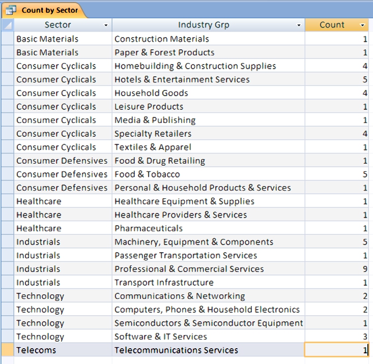Open the Industry Grp column filter dropdown
This screenshot has width=373, height=364.
tap(299, 25)
